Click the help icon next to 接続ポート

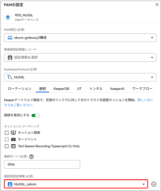pos(32,156)
